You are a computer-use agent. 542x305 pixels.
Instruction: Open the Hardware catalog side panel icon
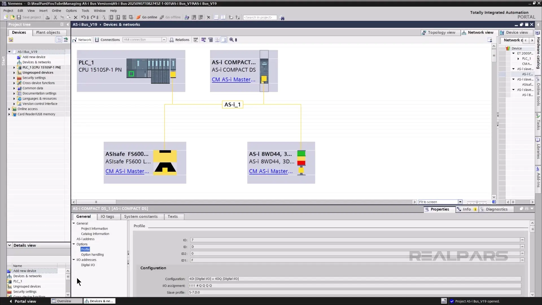point(538,33)
